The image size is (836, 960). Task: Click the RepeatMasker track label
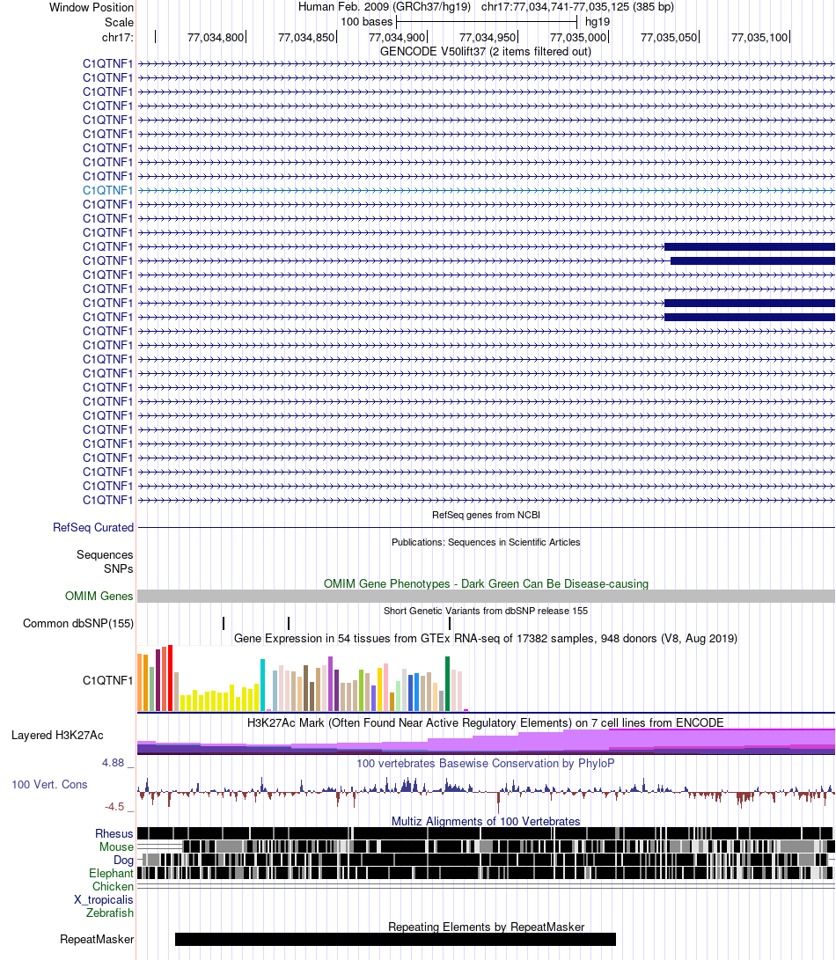click(x=97, y=939)
